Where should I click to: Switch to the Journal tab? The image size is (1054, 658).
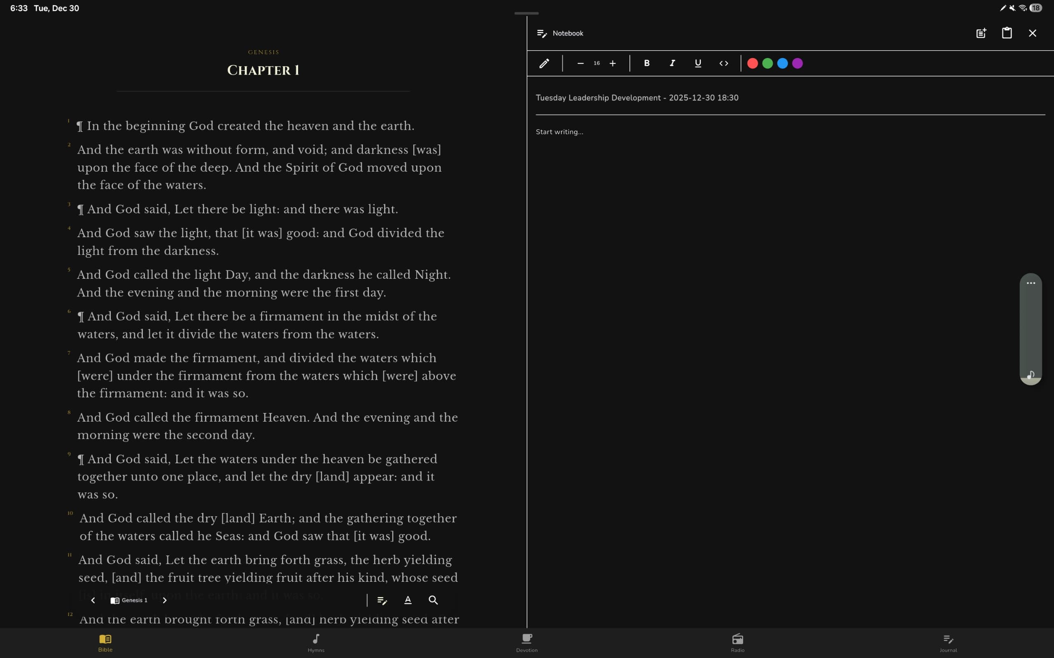pos(948,643)
